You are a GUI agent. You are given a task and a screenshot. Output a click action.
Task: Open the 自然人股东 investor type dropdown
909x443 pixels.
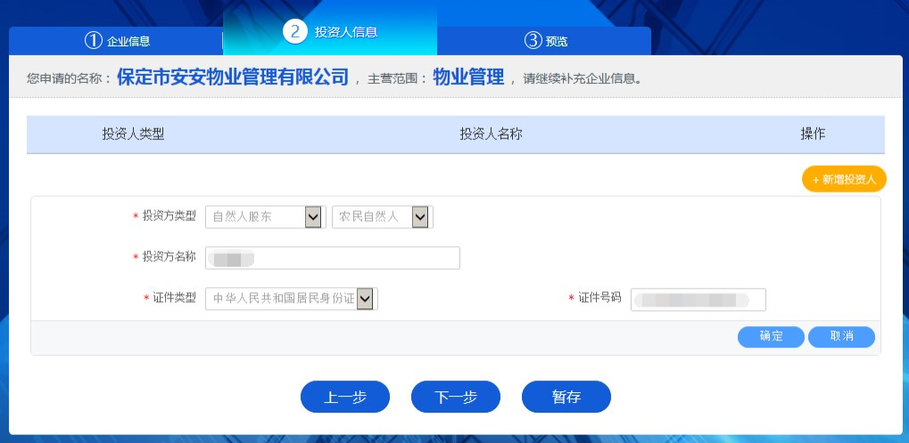(x=265, y=217)
